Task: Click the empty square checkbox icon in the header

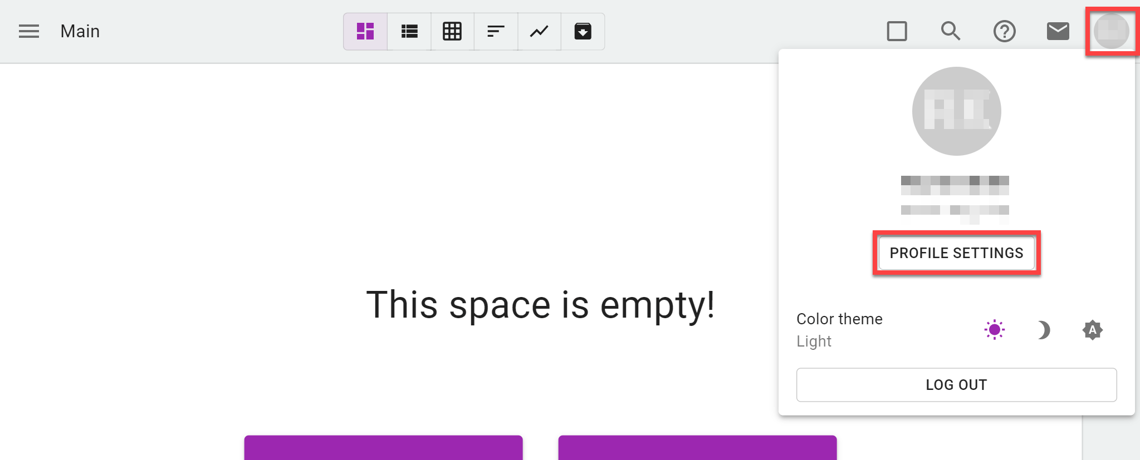Action: 897,31
